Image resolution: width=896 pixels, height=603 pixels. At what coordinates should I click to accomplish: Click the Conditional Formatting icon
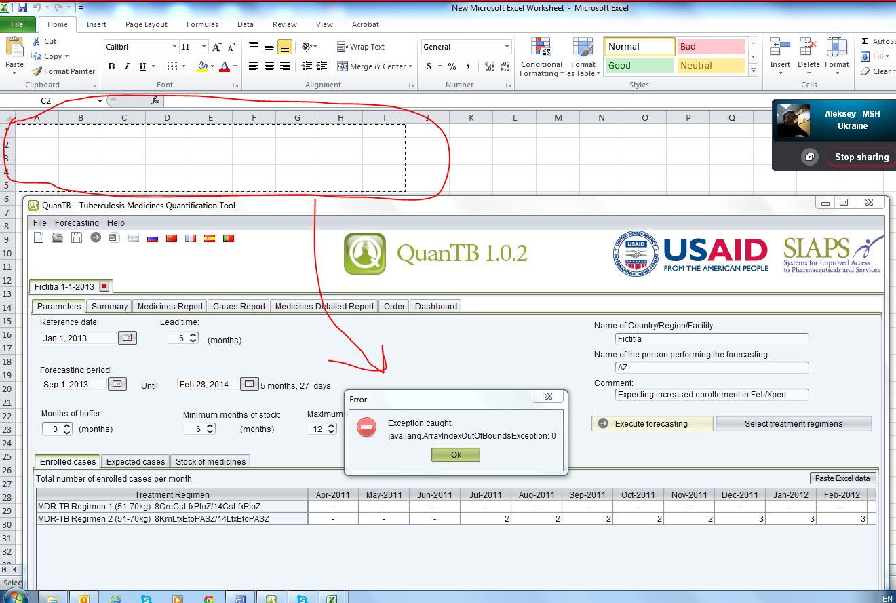tap(541, 47)
